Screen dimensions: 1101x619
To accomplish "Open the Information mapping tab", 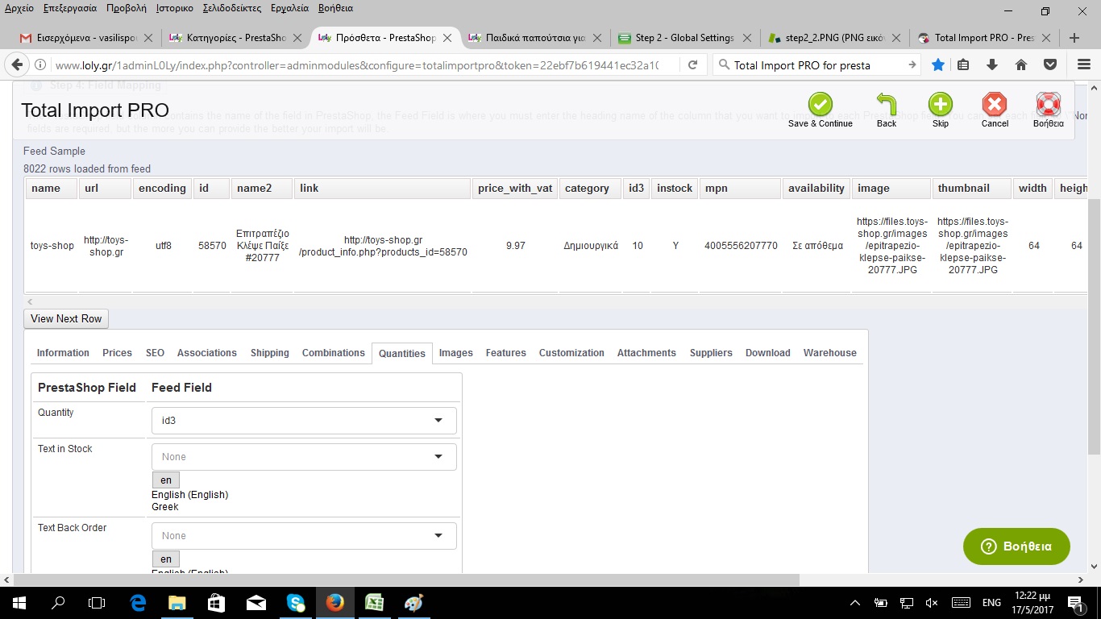I will [63, 353].
